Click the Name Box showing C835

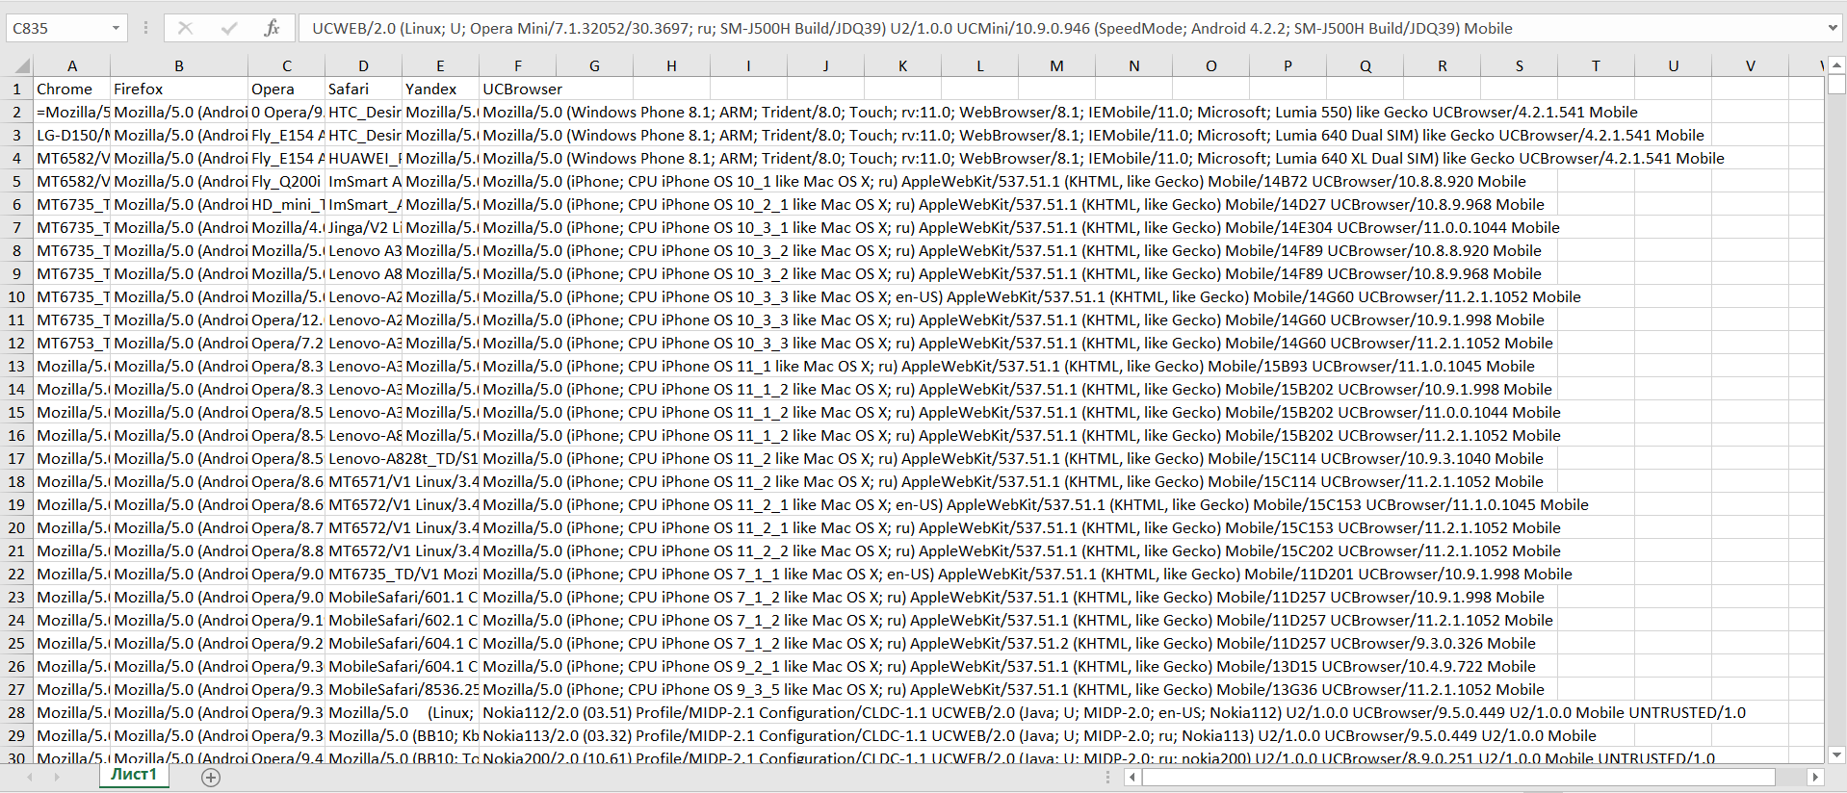tap(58, 28)
